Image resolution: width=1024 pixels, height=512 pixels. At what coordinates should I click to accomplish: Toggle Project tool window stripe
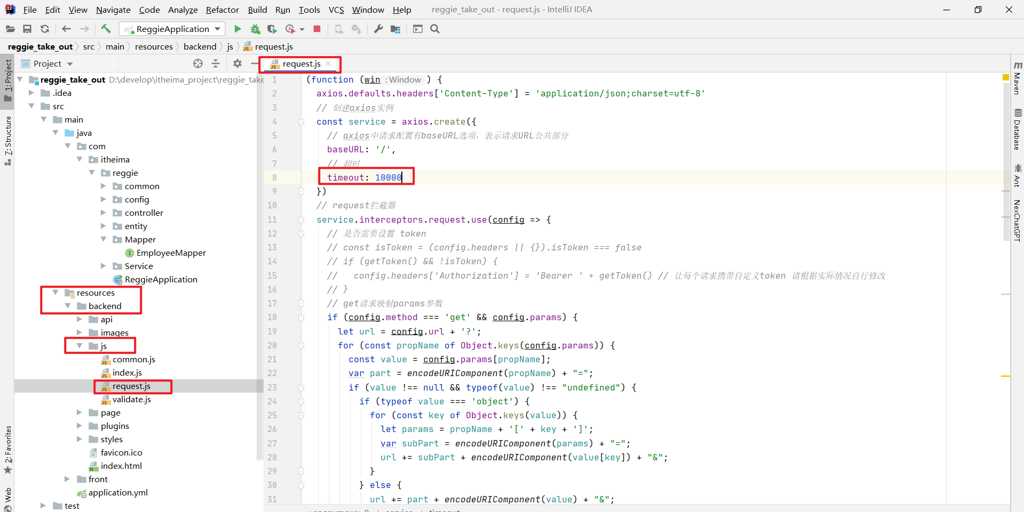(x=7, y=80)
